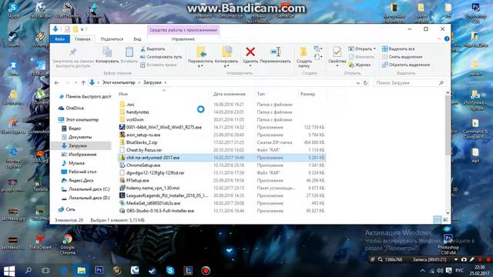Click Этот компьютер in address bar
493x277 pixels.
tap(119, 82)
